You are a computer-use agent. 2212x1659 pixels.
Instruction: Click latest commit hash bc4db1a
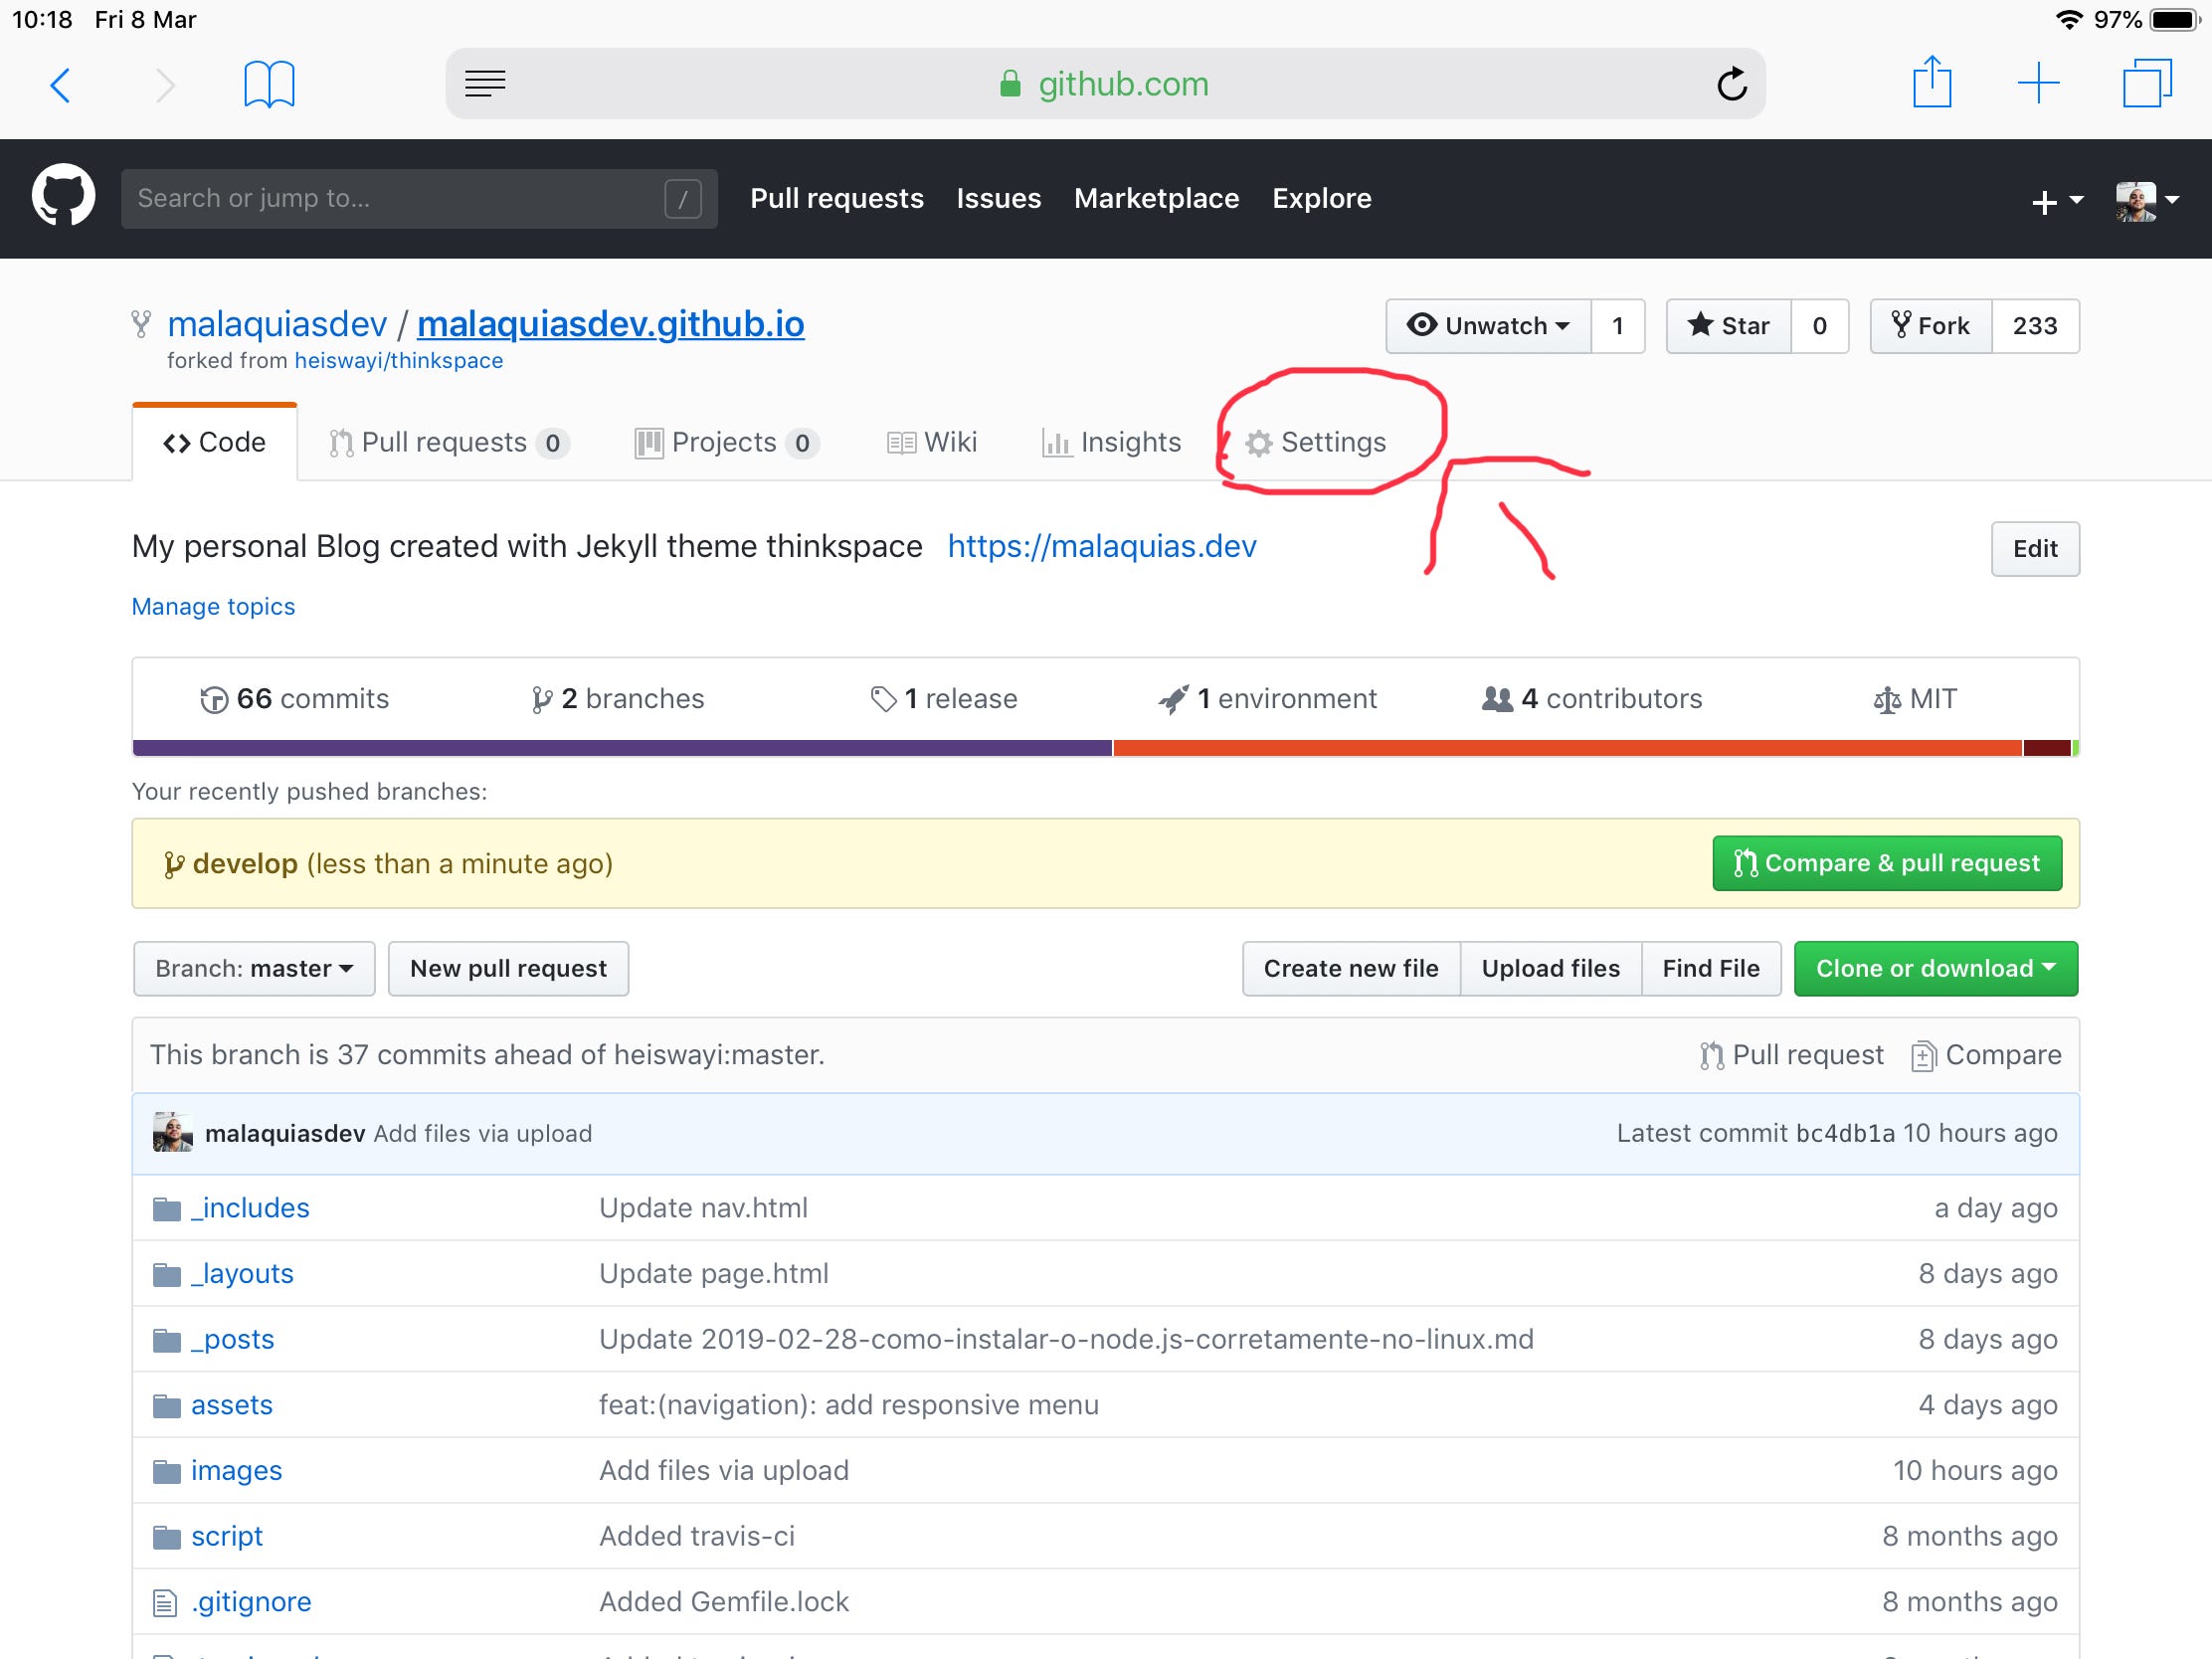(1845, 1133)
